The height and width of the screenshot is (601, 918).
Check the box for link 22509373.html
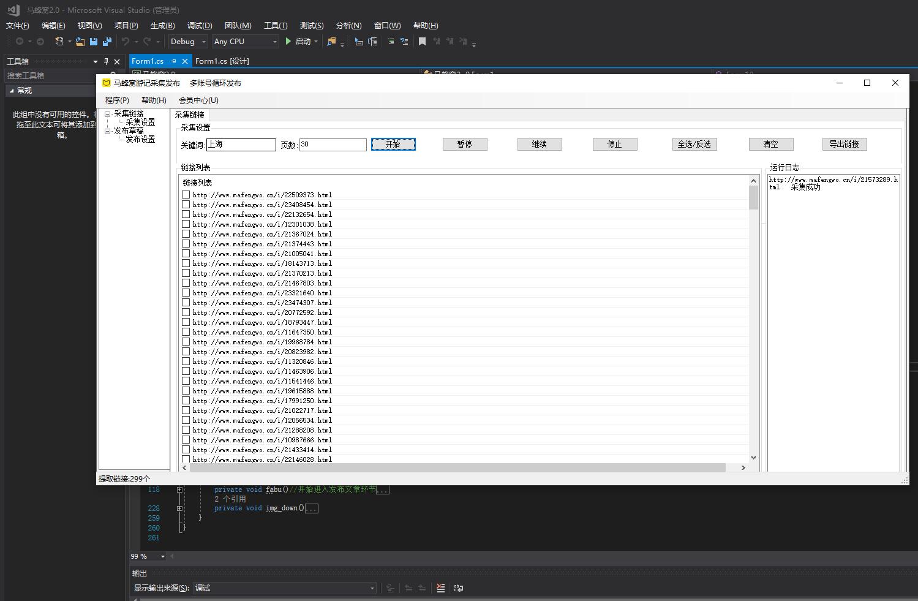tap(186, 195)
